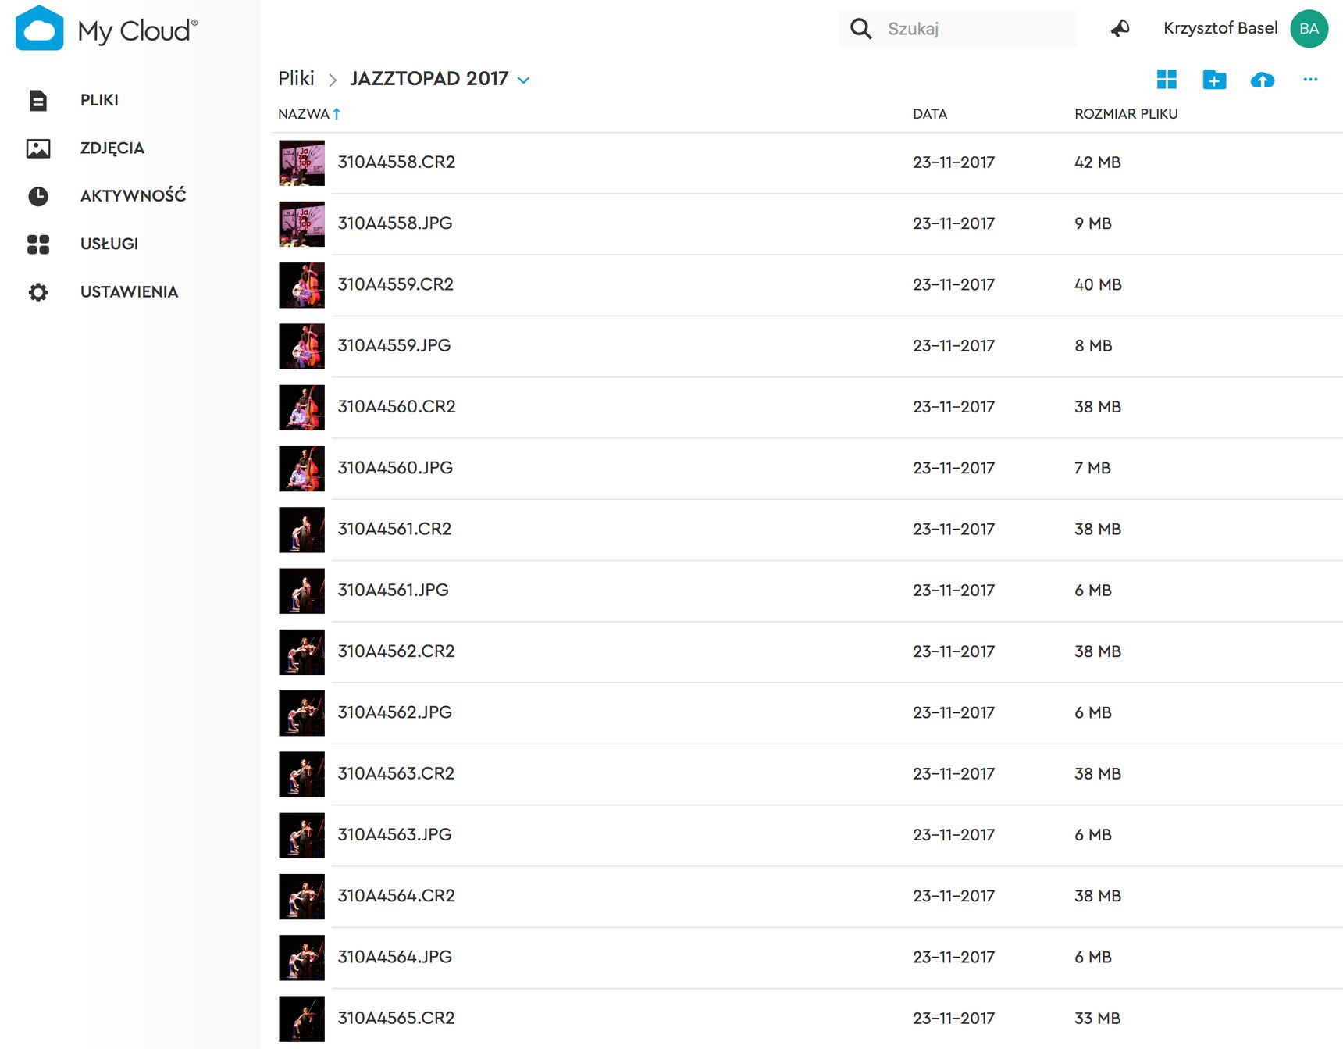Select the USTAWIENIA menu item
Screen dimensions: 1343x1049
(x=129, y=291)
